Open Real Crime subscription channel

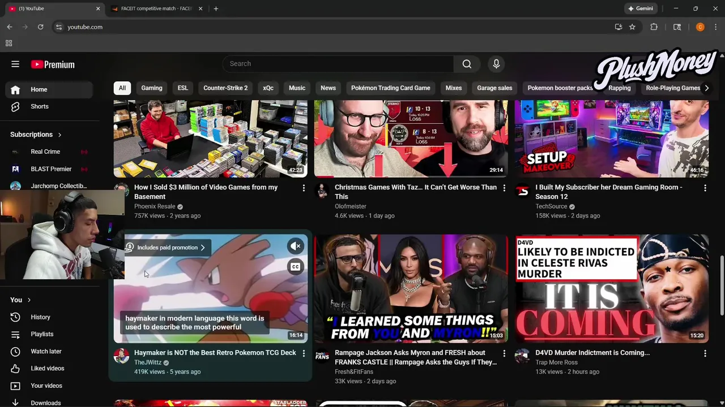click(49, 151)
